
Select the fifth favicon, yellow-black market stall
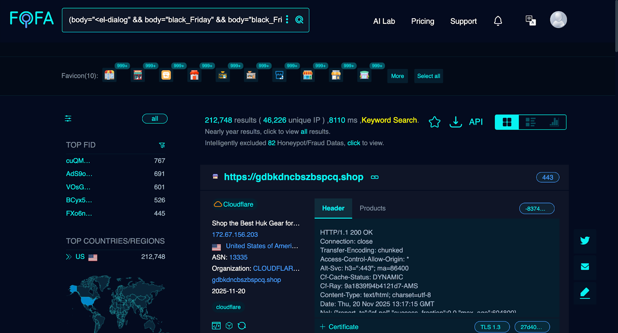coord(223,75)
